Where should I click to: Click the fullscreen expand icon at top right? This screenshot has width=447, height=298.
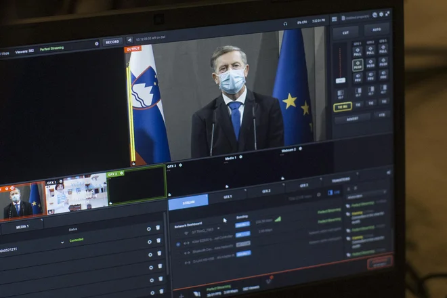[x=387, y=14]
